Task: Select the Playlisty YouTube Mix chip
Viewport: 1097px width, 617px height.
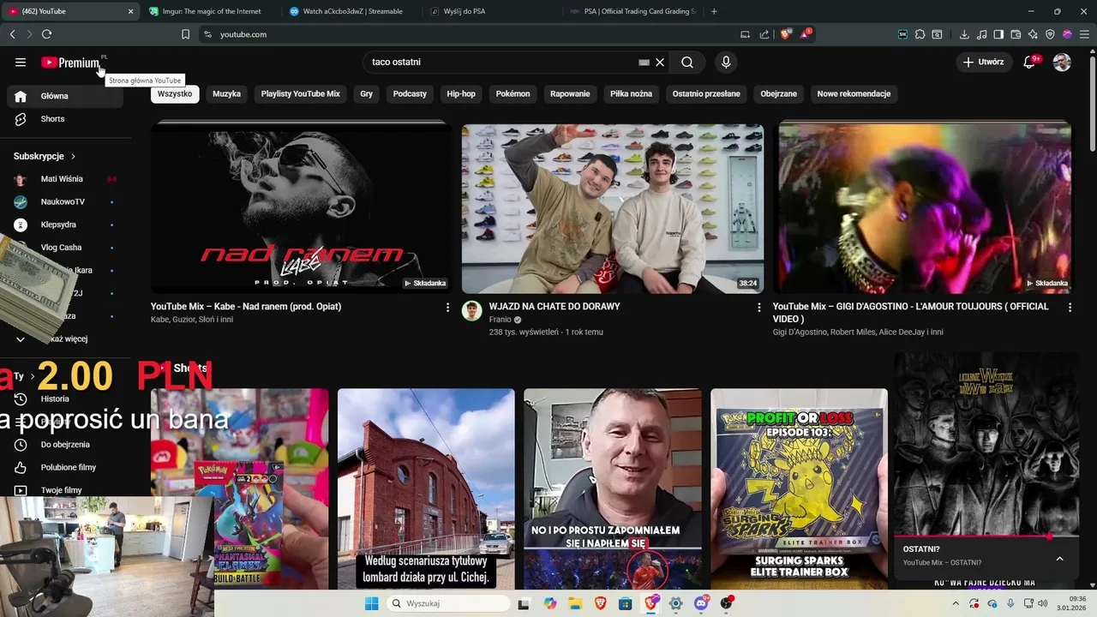Action: (301, 93)
